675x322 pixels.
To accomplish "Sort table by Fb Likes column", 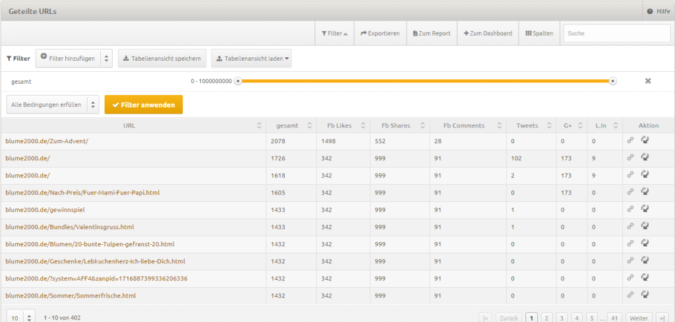I will (x=343, y=125).
